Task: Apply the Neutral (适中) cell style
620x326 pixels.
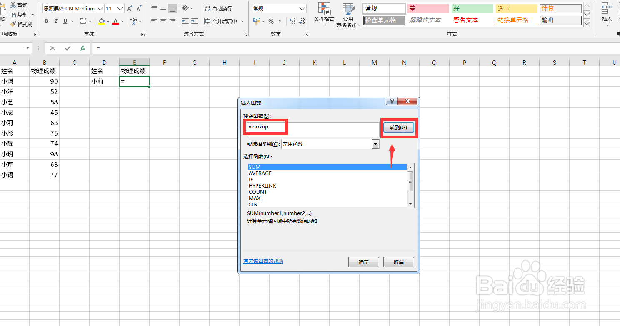Action: [516, 9]
